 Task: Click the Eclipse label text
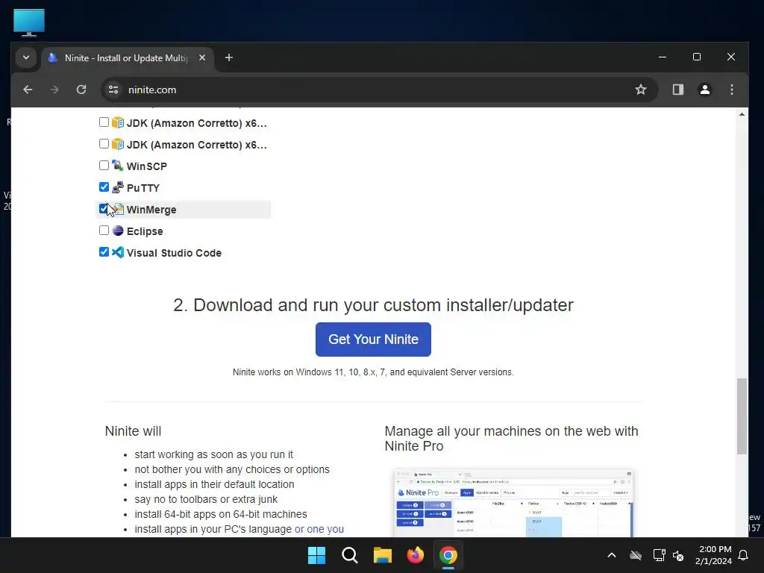[x=145, y=231]
